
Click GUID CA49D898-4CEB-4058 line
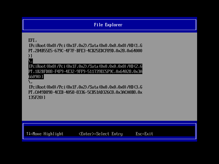coord(85,92)
